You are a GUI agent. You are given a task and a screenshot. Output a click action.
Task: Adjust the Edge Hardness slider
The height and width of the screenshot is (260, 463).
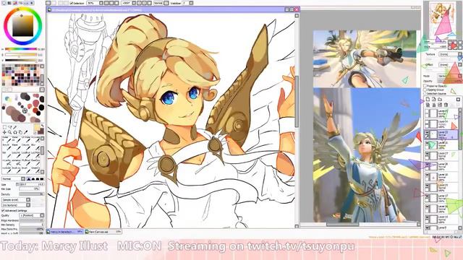pos(32,220)
